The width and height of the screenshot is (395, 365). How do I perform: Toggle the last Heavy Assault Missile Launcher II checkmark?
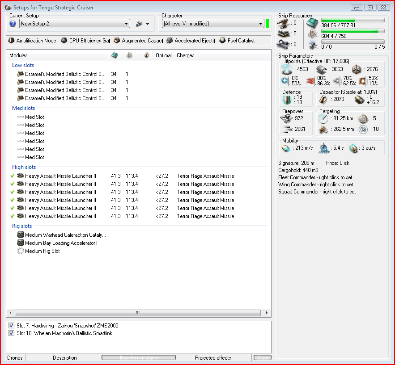[x=12, y=216]
